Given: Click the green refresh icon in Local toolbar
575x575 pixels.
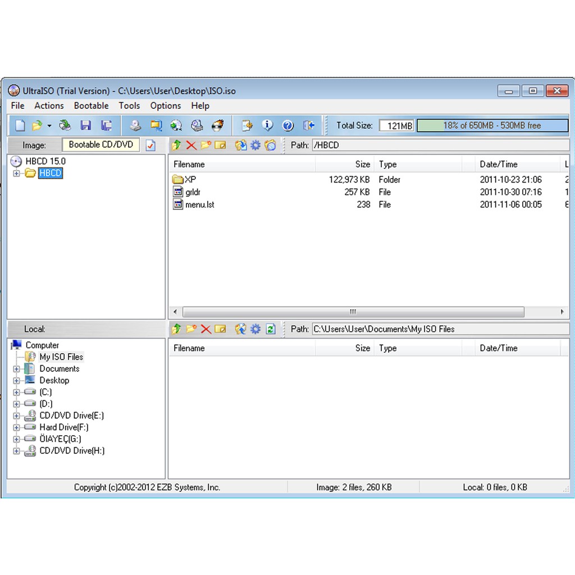Looking at the screenshot, I should click(271, 329).
